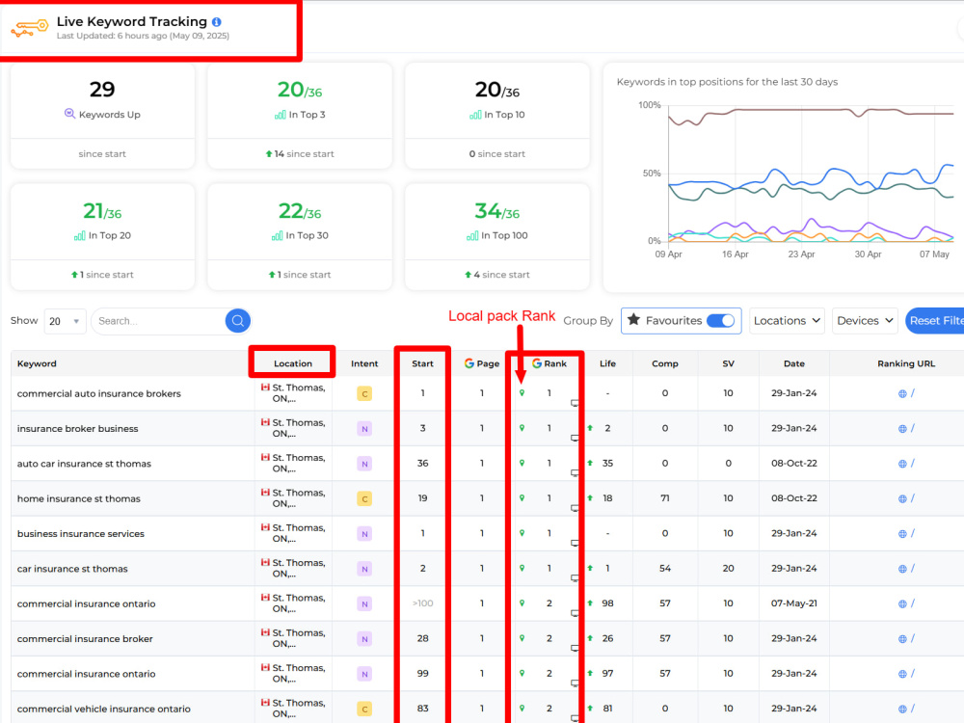
Task: Select the In Top 10 summary card
Action: point(496,116)
